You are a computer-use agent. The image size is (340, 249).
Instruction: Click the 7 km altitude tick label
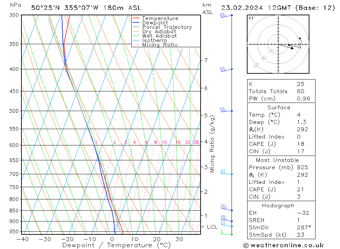point(206,60)
